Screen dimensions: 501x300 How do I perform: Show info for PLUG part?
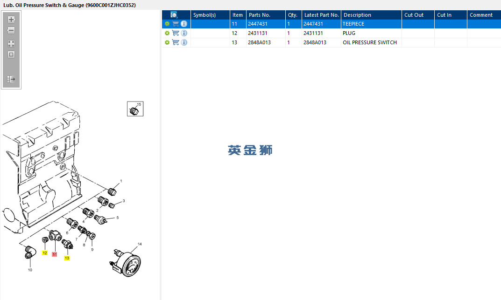coord(183,33)
